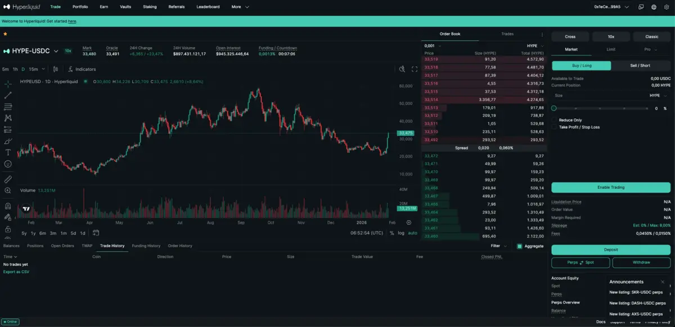The width and height of the screenshot is (675, 327).
Task: Toggle the Aggregate checkbox
Action: click(x=519, y=246)
